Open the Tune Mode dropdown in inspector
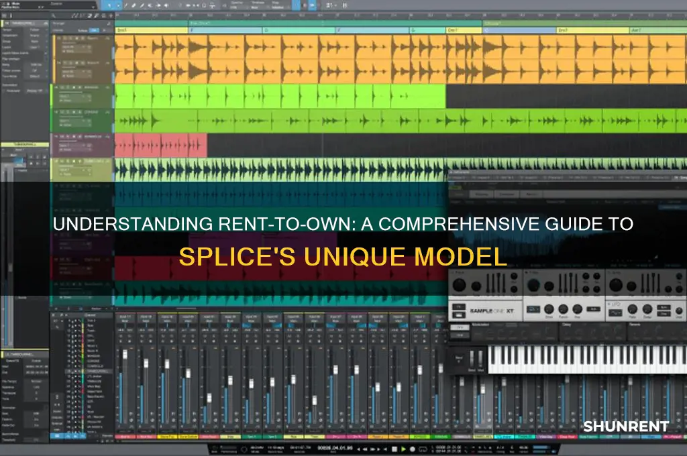Screen dimensions: 687x456 [36, 76]
